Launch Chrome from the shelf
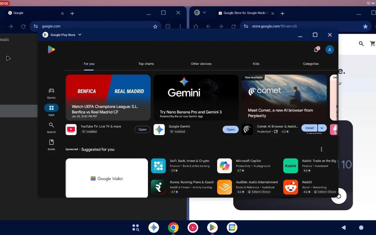 point(173,227)
